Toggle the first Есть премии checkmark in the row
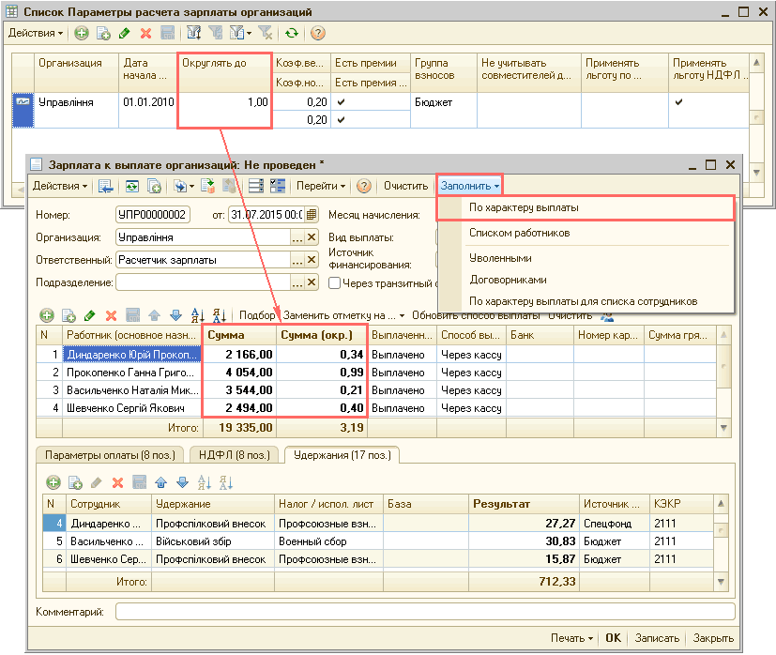The width and height of the screenshot is (776, 655). click(342, 101)
